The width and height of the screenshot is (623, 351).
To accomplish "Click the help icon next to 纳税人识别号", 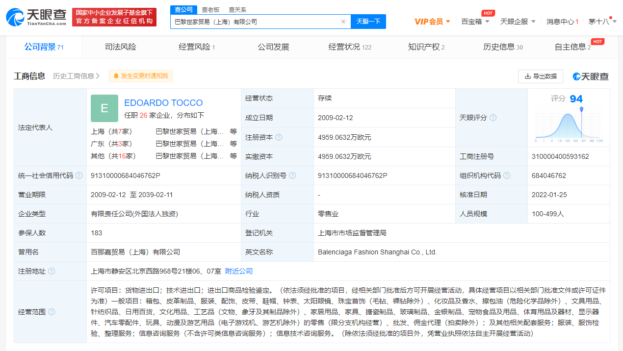I will pos(292,175).
